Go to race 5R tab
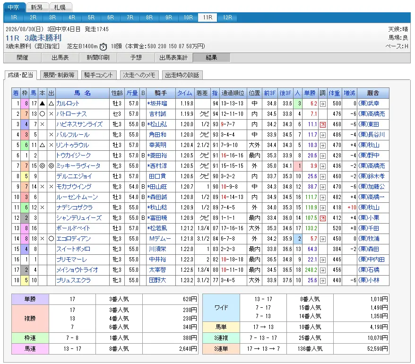This screenshot has width=415, height=364. click(91, 17)
